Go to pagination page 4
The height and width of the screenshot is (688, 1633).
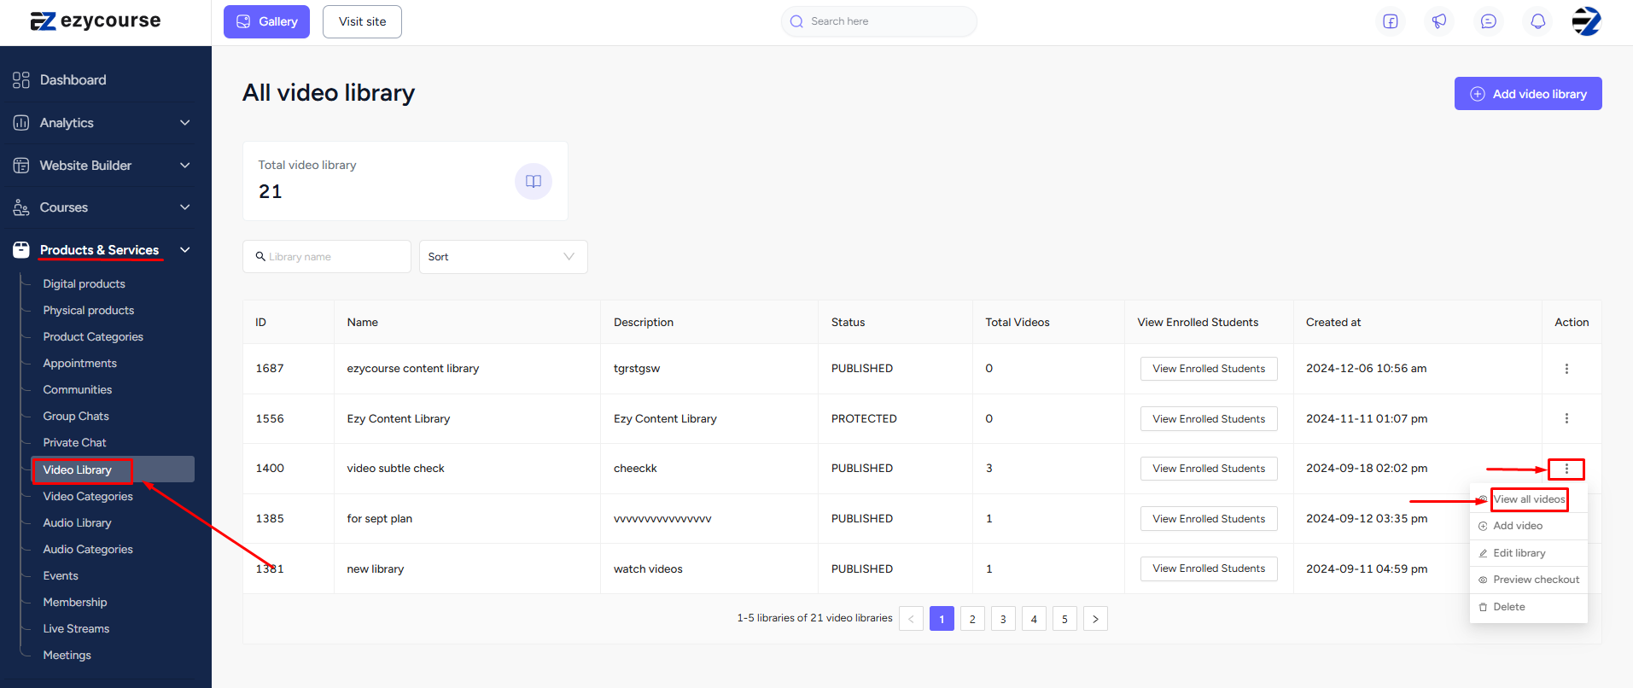point(1034,619)
